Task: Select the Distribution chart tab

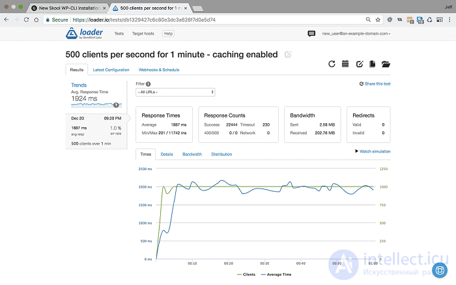Action: [221, 155]
